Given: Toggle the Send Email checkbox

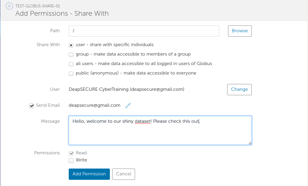Looking at the screenshot, I should pyautogui.click(x=31, y=106).
